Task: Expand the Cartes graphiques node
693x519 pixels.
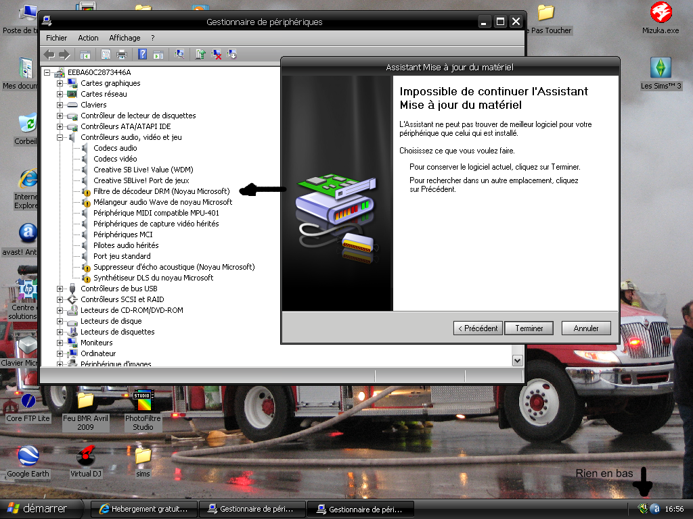Action: [60, 83]
